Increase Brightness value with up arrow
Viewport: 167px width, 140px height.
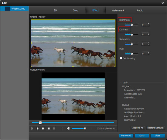(148, 24)
